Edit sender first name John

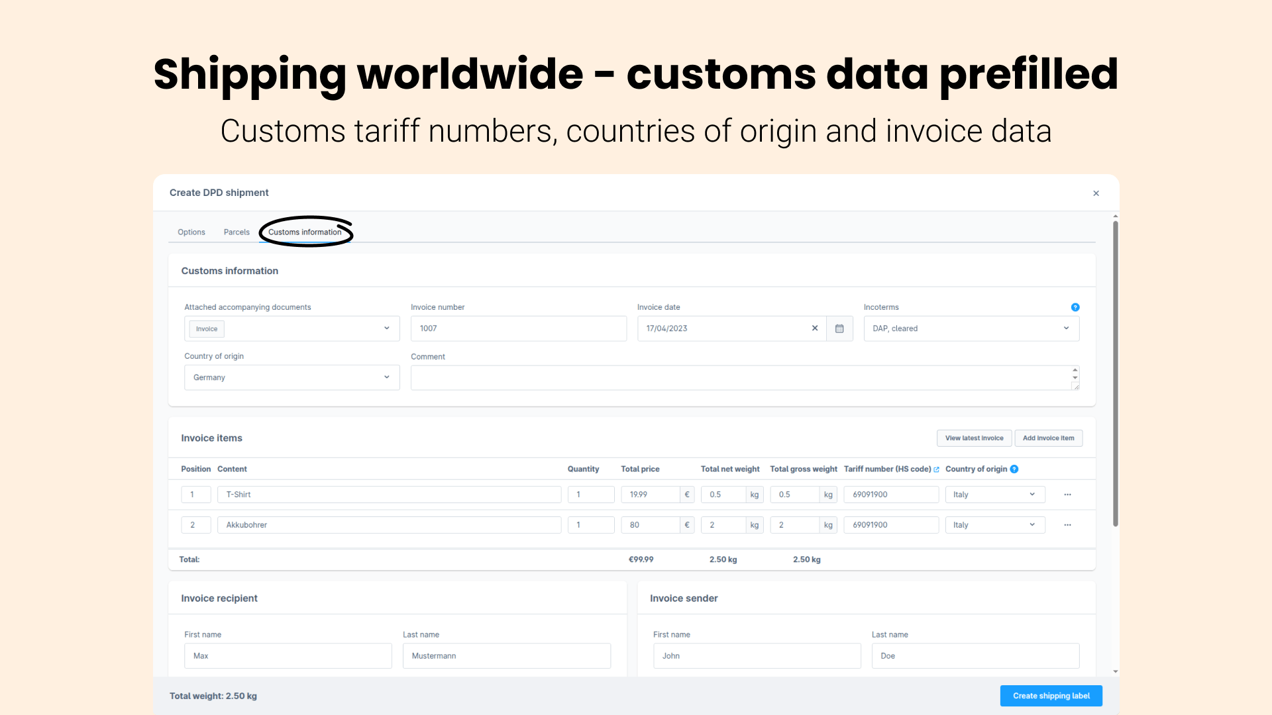point(757,656)
